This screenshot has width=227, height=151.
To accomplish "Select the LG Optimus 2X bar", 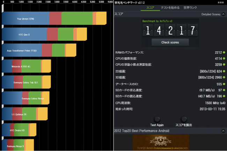I will point(25,114).
